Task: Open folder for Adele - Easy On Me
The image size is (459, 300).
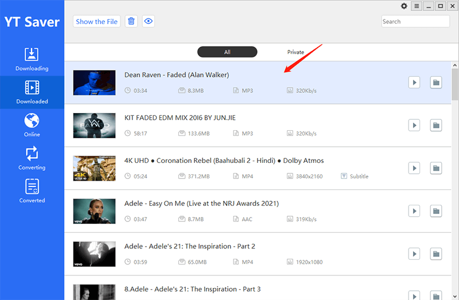Action: pos(436,211)
